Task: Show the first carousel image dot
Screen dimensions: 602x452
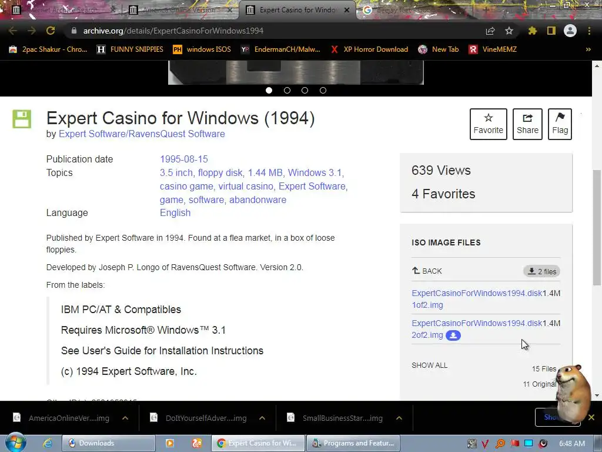Action: (269, 90)
